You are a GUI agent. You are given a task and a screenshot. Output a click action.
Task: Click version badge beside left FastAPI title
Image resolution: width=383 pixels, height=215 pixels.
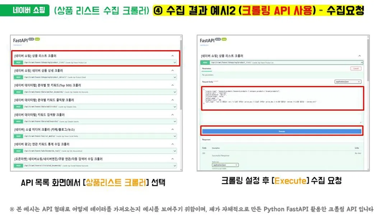pos(31,39)
